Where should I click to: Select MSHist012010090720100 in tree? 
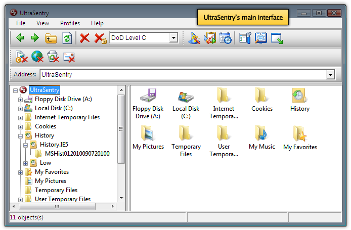pyautogui.click(x=77, y=154)
